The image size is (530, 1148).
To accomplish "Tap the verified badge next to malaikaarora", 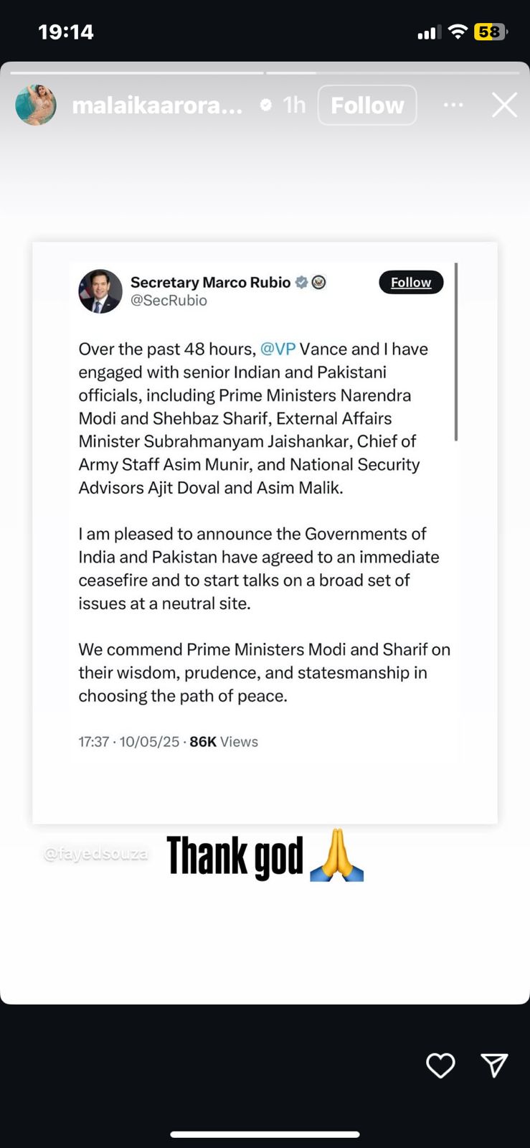I will pyautogui.click(x=266, y=105).
